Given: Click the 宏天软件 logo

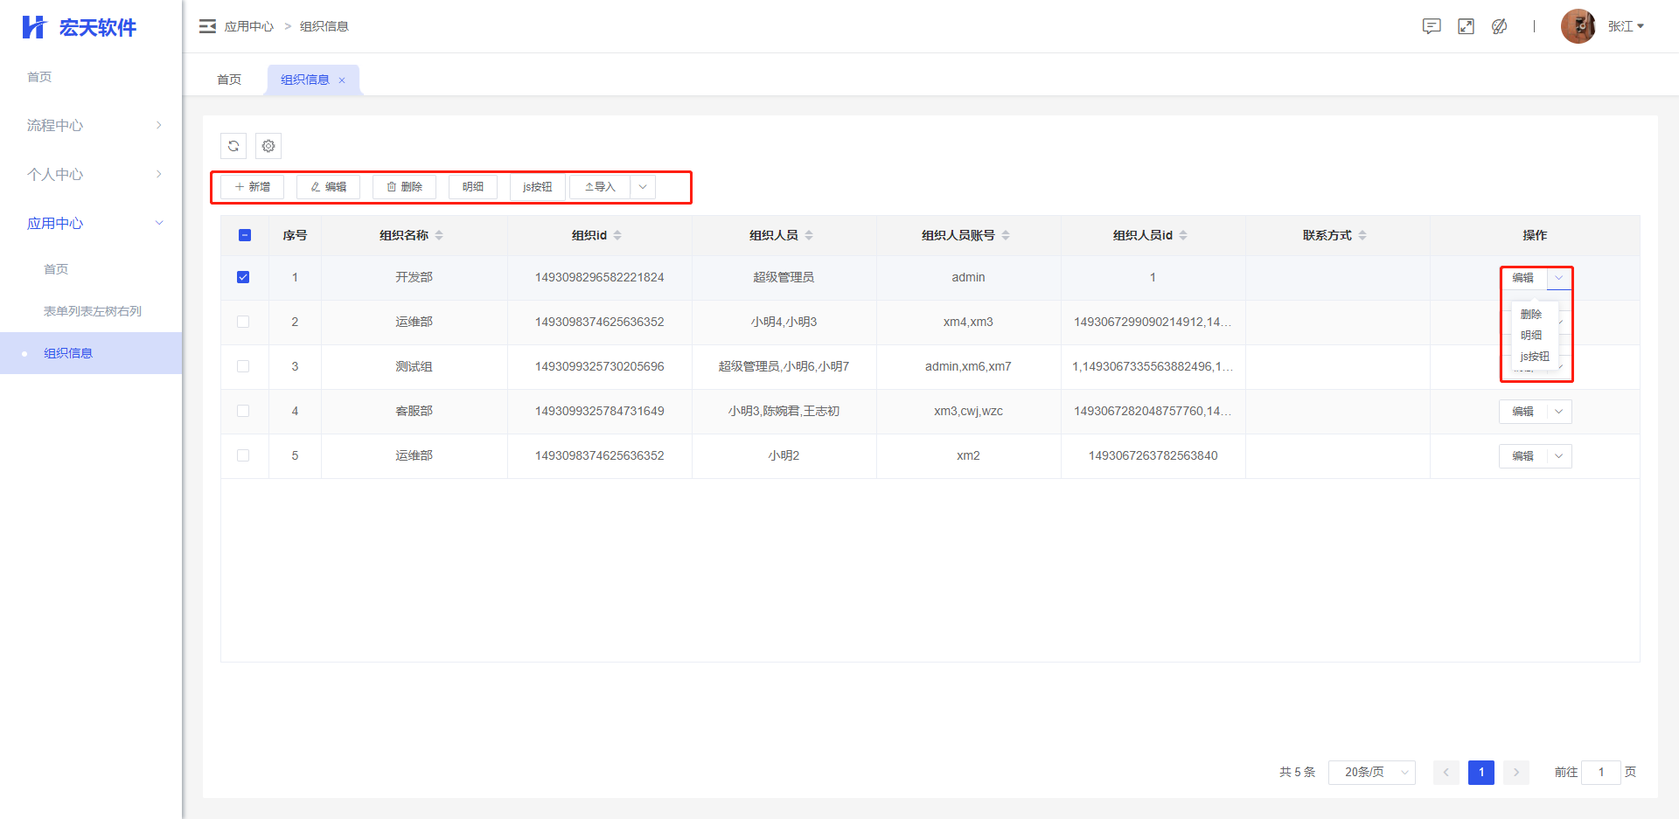Looking at the screenshot, I should 80,27.
